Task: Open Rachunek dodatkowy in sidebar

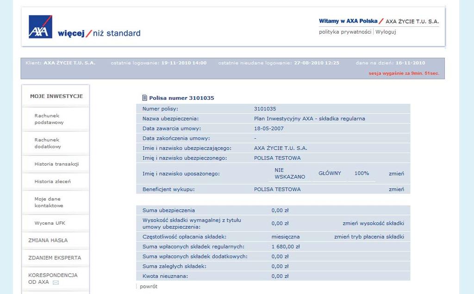Action: tap(48, 143)
